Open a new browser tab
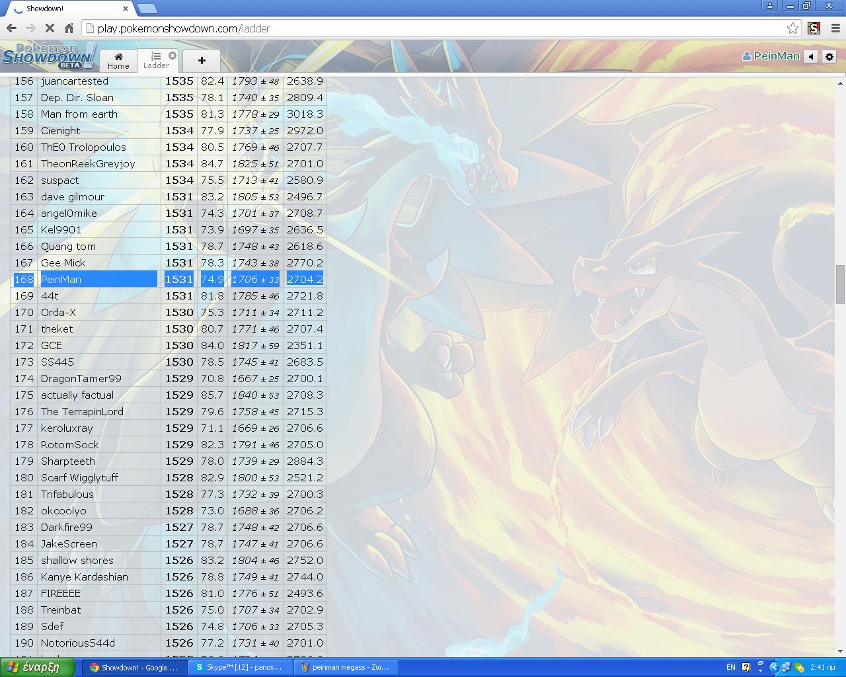Viewport: 846px width, 677px height. 147,9
